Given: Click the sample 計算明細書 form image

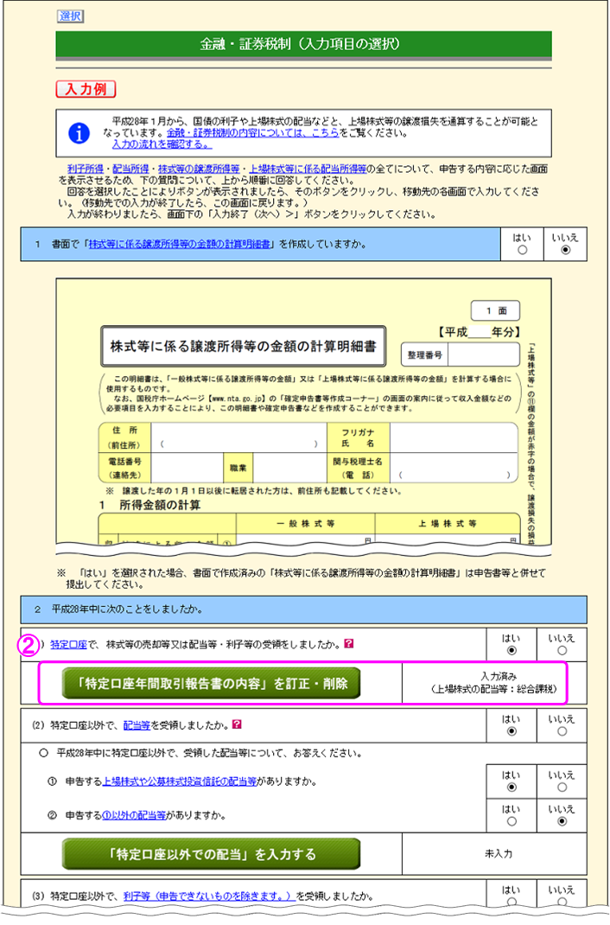Looking at the screenshot, I should (303, 416).
